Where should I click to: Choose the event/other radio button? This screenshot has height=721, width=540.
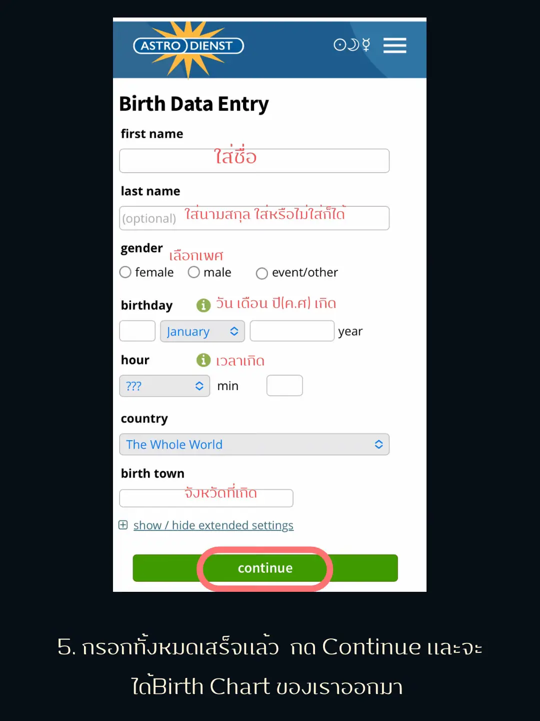click(261, 273)
